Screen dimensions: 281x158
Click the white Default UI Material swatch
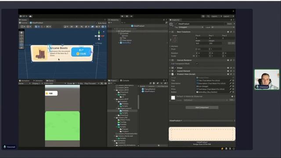point(173,97)
